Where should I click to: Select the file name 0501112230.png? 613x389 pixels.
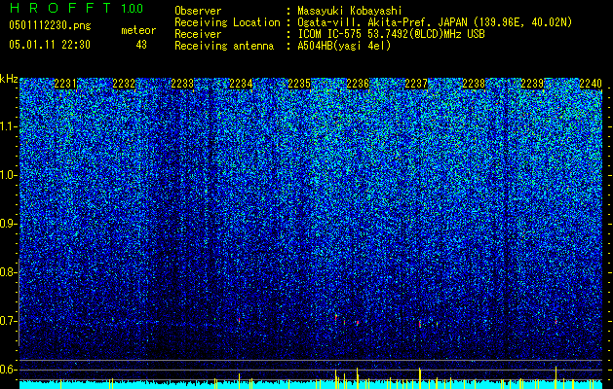(50, 26)
